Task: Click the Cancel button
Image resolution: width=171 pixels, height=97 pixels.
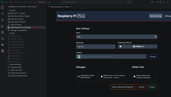Action: tap(141, 87)
